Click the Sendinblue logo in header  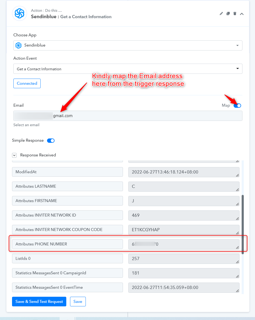pyautogui.click(x=20, y=13)
